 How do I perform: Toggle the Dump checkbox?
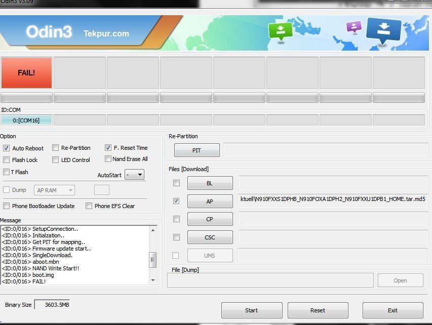click(x=7, y=190)
